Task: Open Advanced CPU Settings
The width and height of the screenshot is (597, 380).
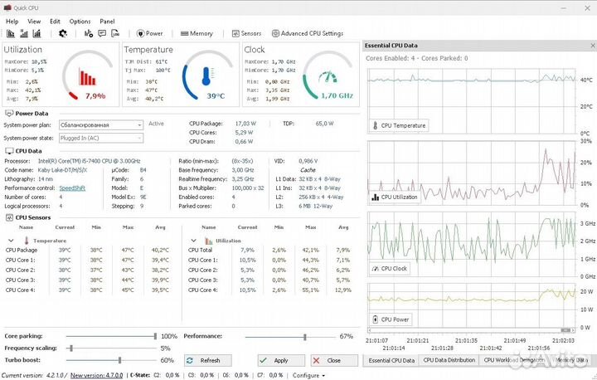Action: 307,34
